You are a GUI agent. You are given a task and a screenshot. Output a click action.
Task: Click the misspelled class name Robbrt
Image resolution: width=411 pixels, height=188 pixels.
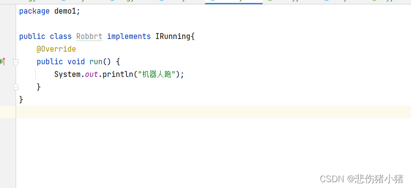(x=89, y=37)
